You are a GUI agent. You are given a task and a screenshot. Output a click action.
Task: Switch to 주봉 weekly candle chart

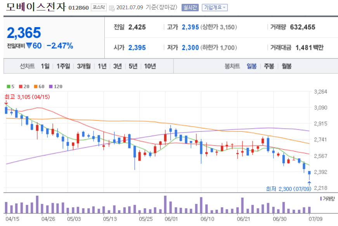point(269,66)
